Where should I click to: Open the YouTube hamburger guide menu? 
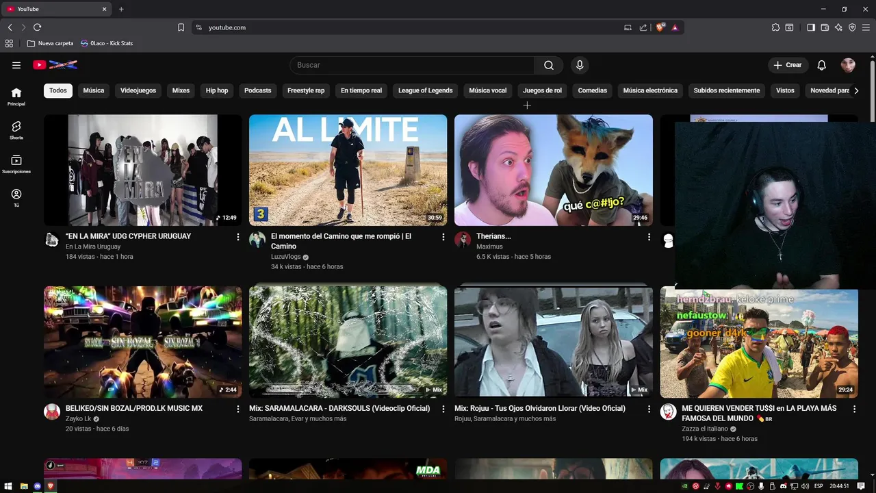[x=16, y=65]
